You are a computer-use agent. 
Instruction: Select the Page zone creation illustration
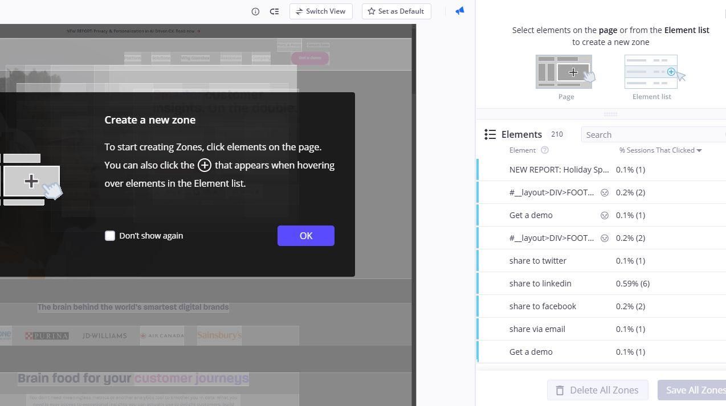(565, 72)
